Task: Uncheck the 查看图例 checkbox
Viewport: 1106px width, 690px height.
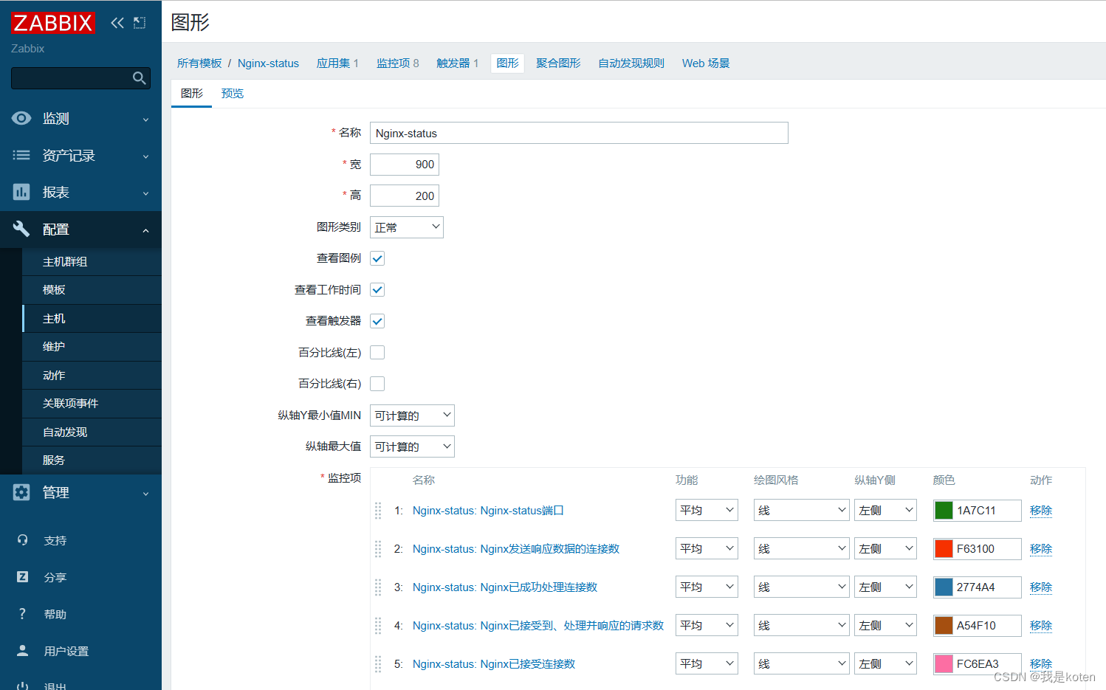Action: [377, 258]
